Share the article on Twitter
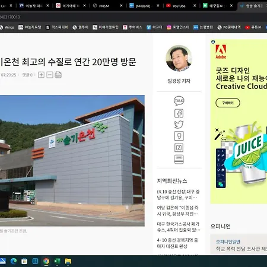The height and width of the screenshot is (267, 267). (179, 125)
